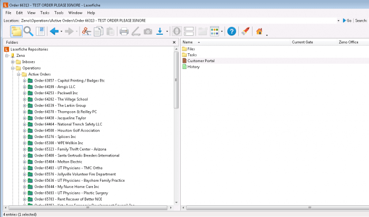The image size is (369, 217).
Task: Open the back history dropdown arrow
Action: [x=62, y=32]
